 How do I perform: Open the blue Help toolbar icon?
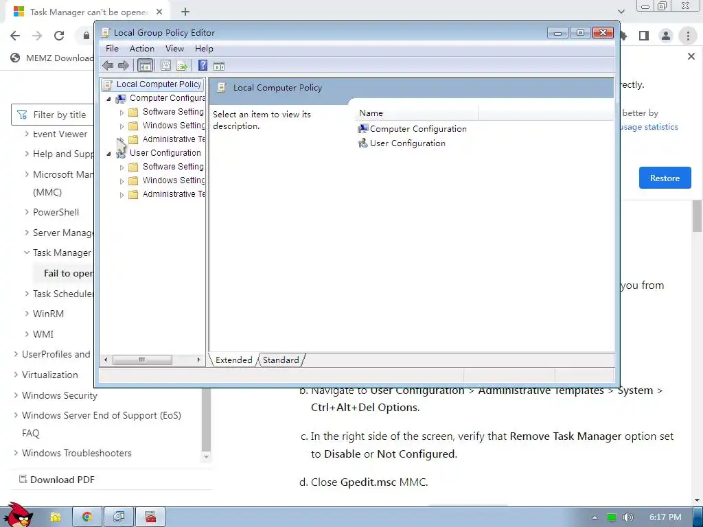tap(203, 66)
